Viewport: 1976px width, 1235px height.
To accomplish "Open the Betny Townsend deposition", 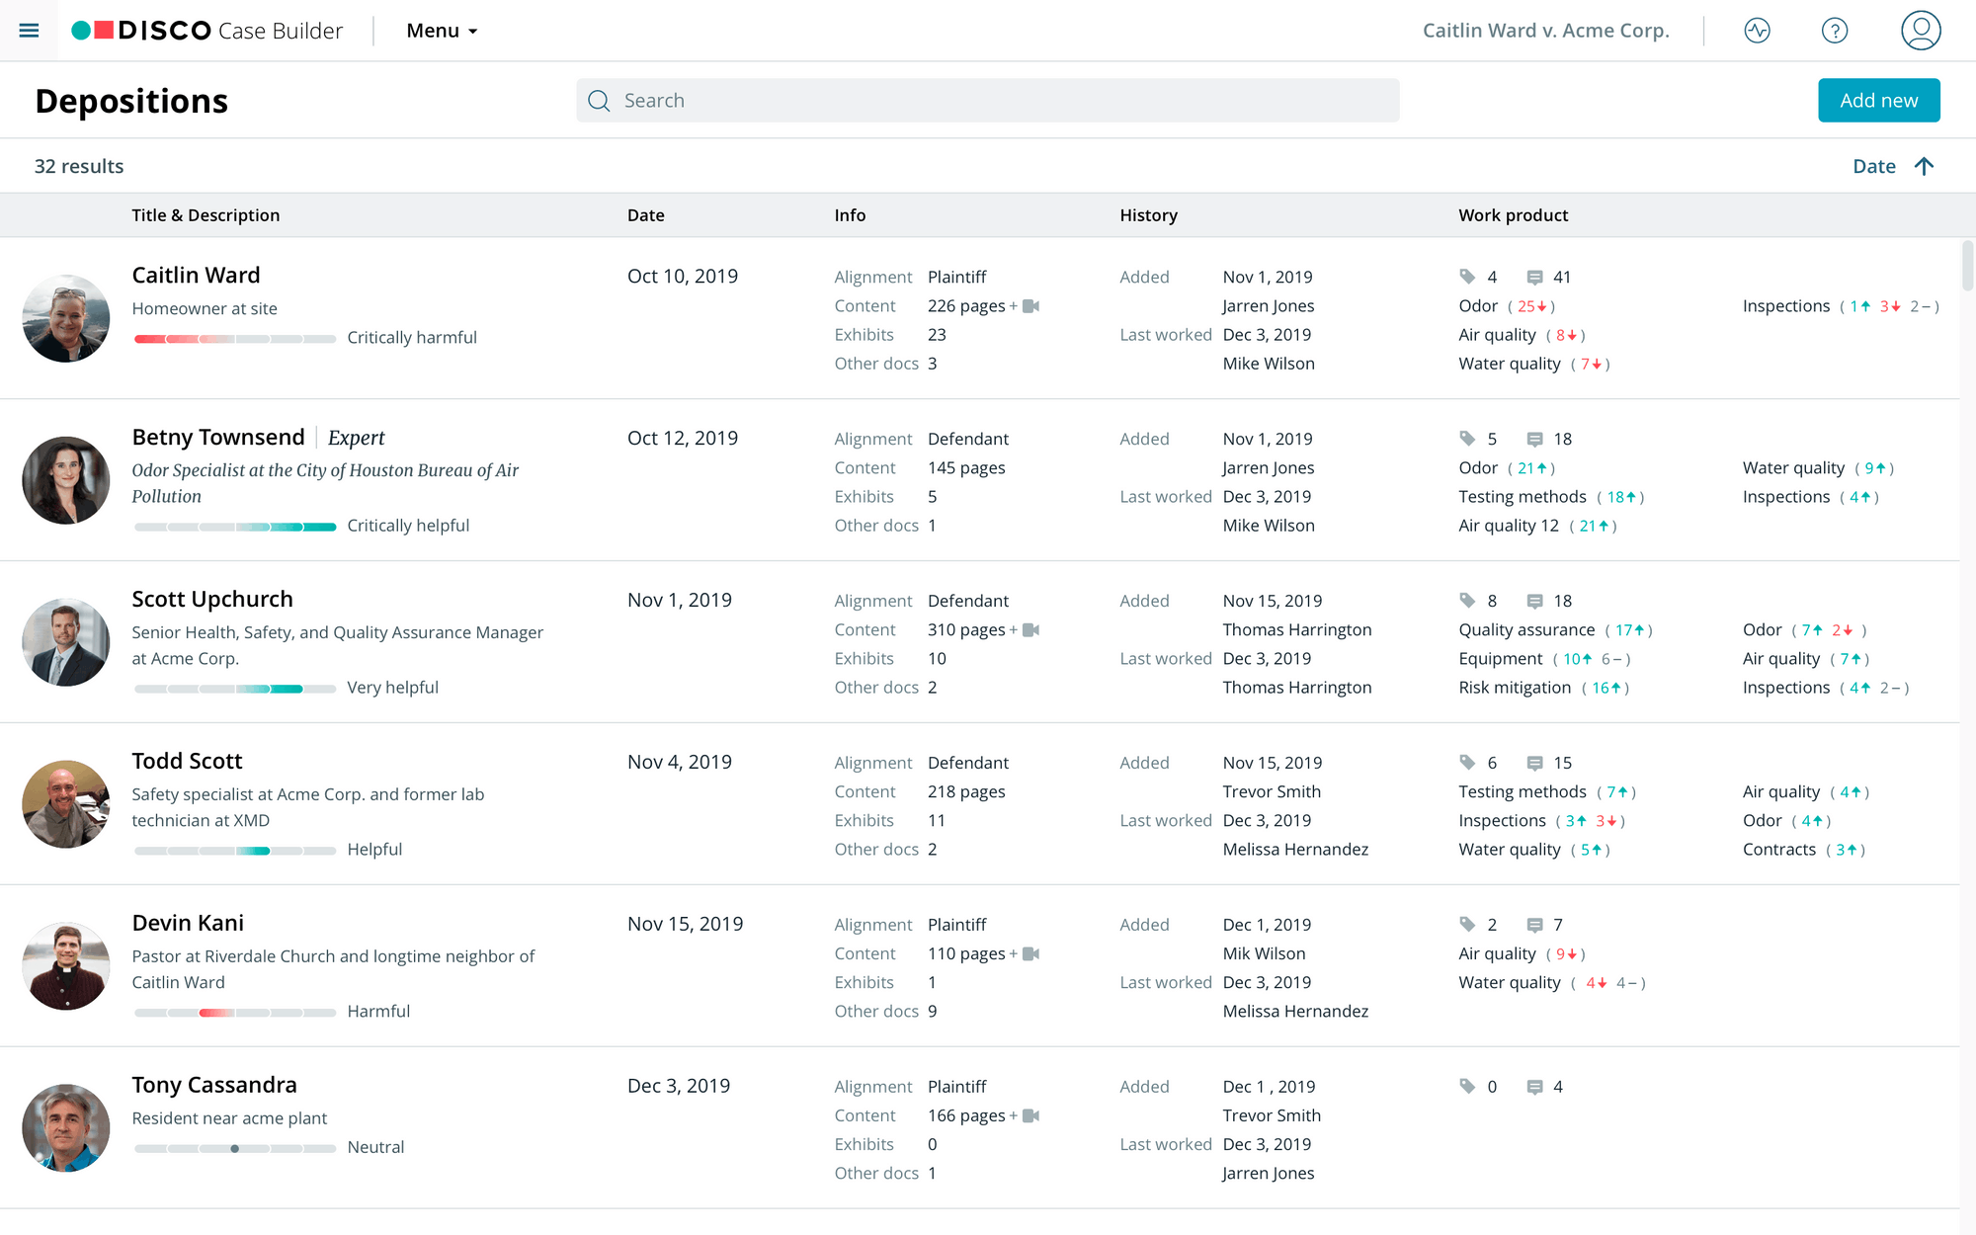I will coord(218,438).
